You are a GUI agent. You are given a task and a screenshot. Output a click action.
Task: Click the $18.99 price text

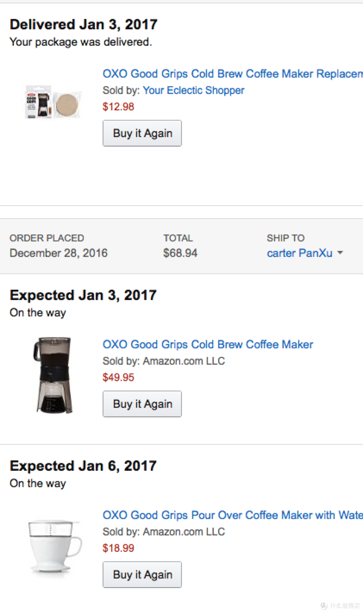118,548
